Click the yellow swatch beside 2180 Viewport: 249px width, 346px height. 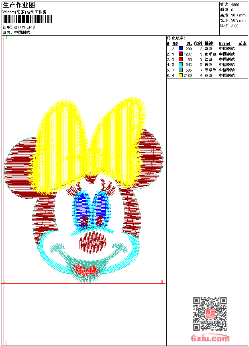point(181,75)
